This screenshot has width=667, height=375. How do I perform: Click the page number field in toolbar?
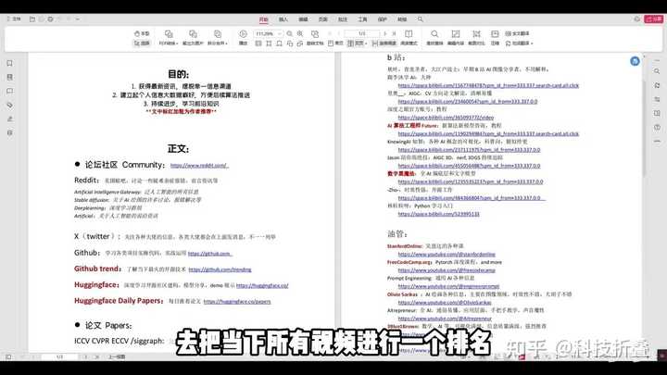point(362,33)
